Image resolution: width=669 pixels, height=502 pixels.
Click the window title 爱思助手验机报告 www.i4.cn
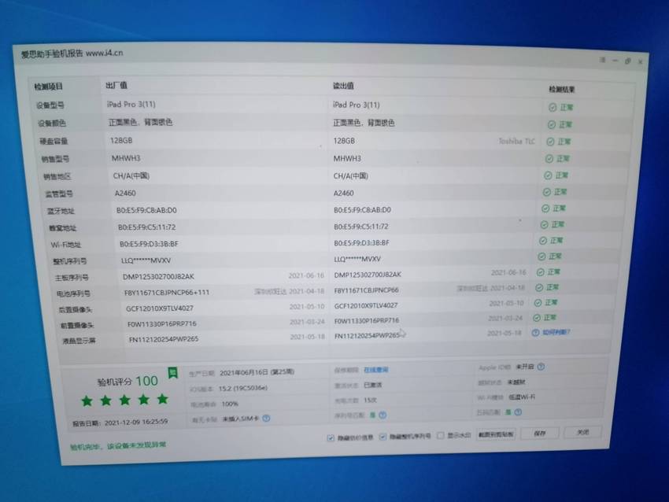[x=72, y=54]
